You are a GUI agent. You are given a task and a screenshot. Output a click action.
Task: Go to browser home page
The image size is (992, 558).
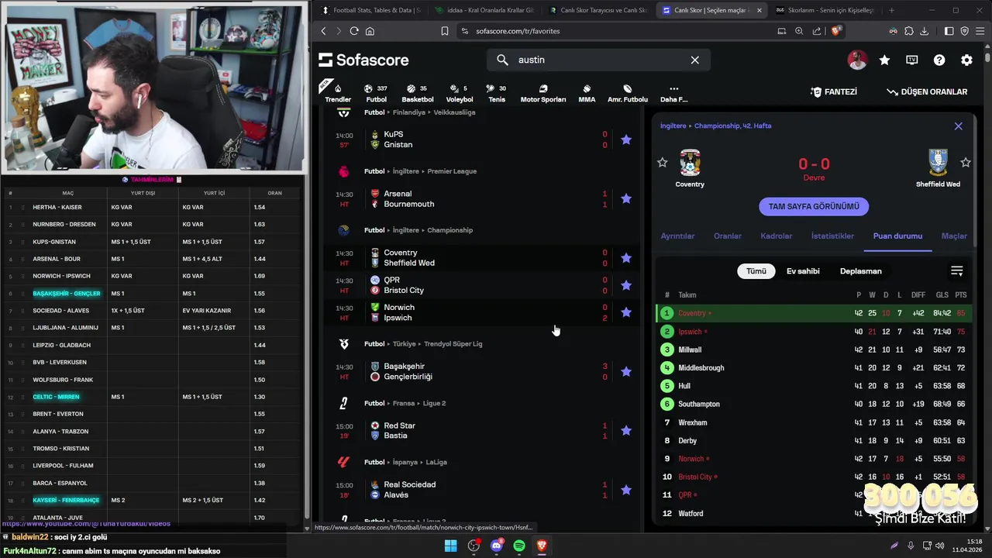pyautogui.click(x=370, y=31)
